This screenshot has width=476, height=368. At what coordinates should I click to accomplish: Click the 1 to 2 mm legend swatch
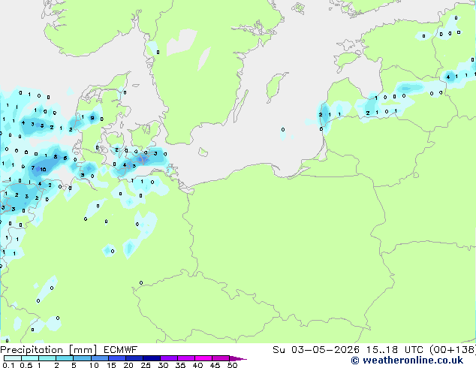coord(47,358)
